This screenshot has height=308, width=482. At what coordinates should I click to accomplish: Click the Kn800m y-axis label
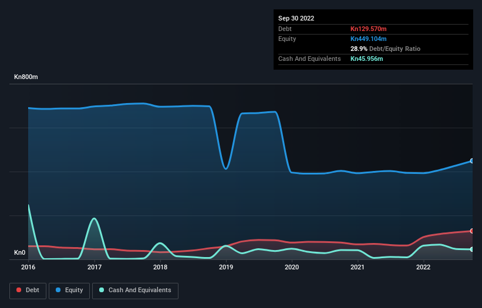(x=26, y=77)
